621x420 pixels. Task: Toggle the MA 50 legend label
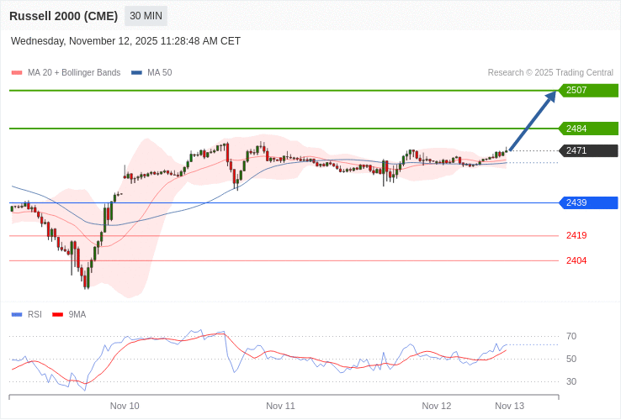pos(159,73)
